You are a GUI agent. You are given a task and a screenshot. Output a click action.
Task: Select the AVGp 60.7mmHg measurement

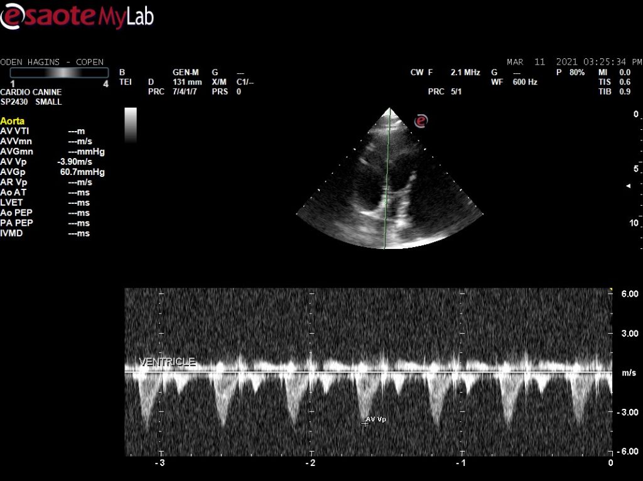point(53,172)
